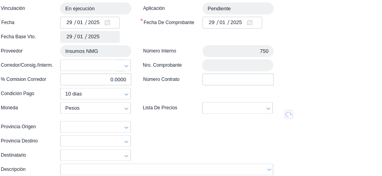Click the Número Contrato input field
This screenshot has height=176, width=382.
click(x=238, y=80)
